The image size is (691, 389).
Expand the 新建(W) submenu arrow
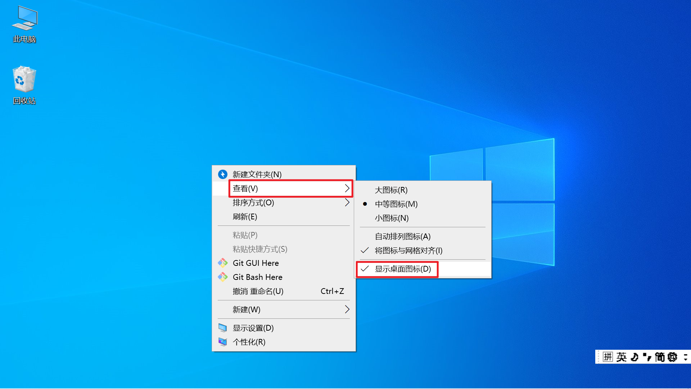347,309
